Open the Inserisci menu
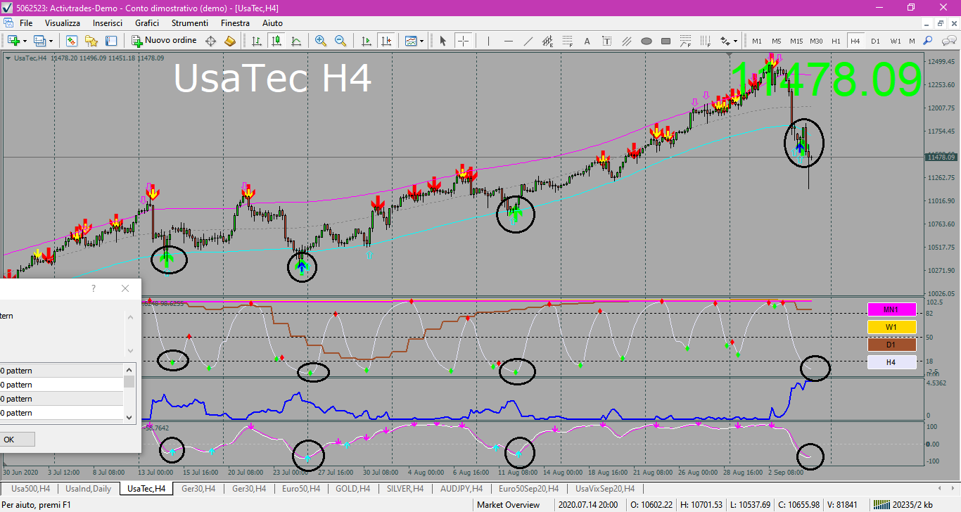The height and width of the screenshot is (512, 961). [108, 23]
